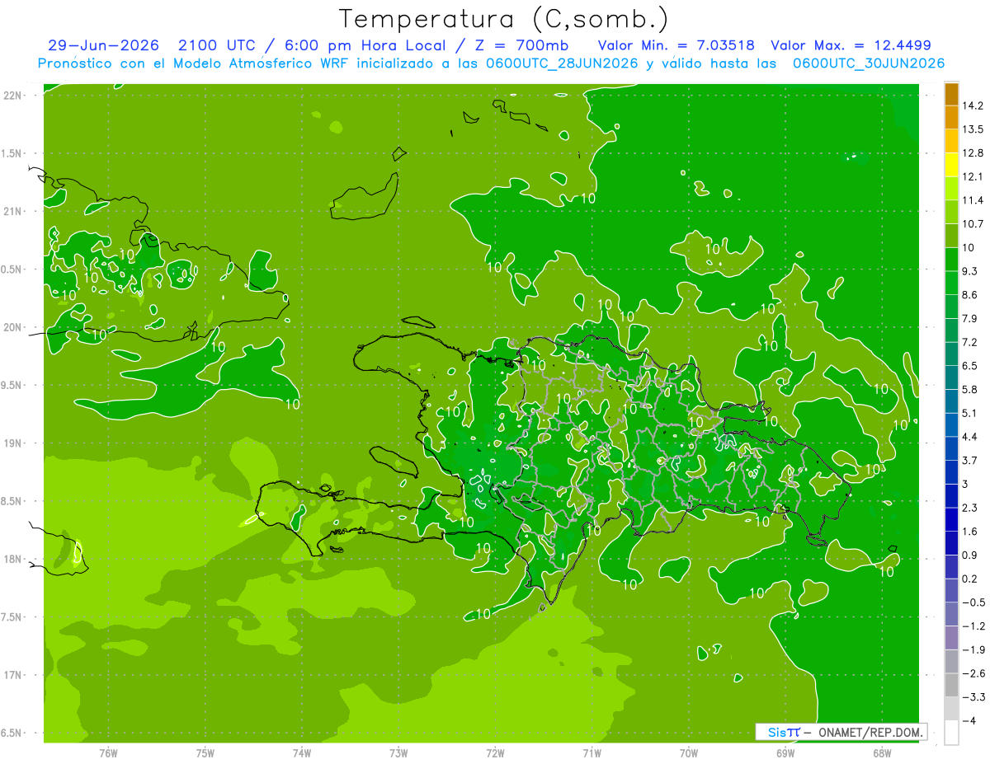The height and width of the screenshot is (764, 990).
Task: Click the "2100 UTC" time text
Action: click(x=217, y=45)
